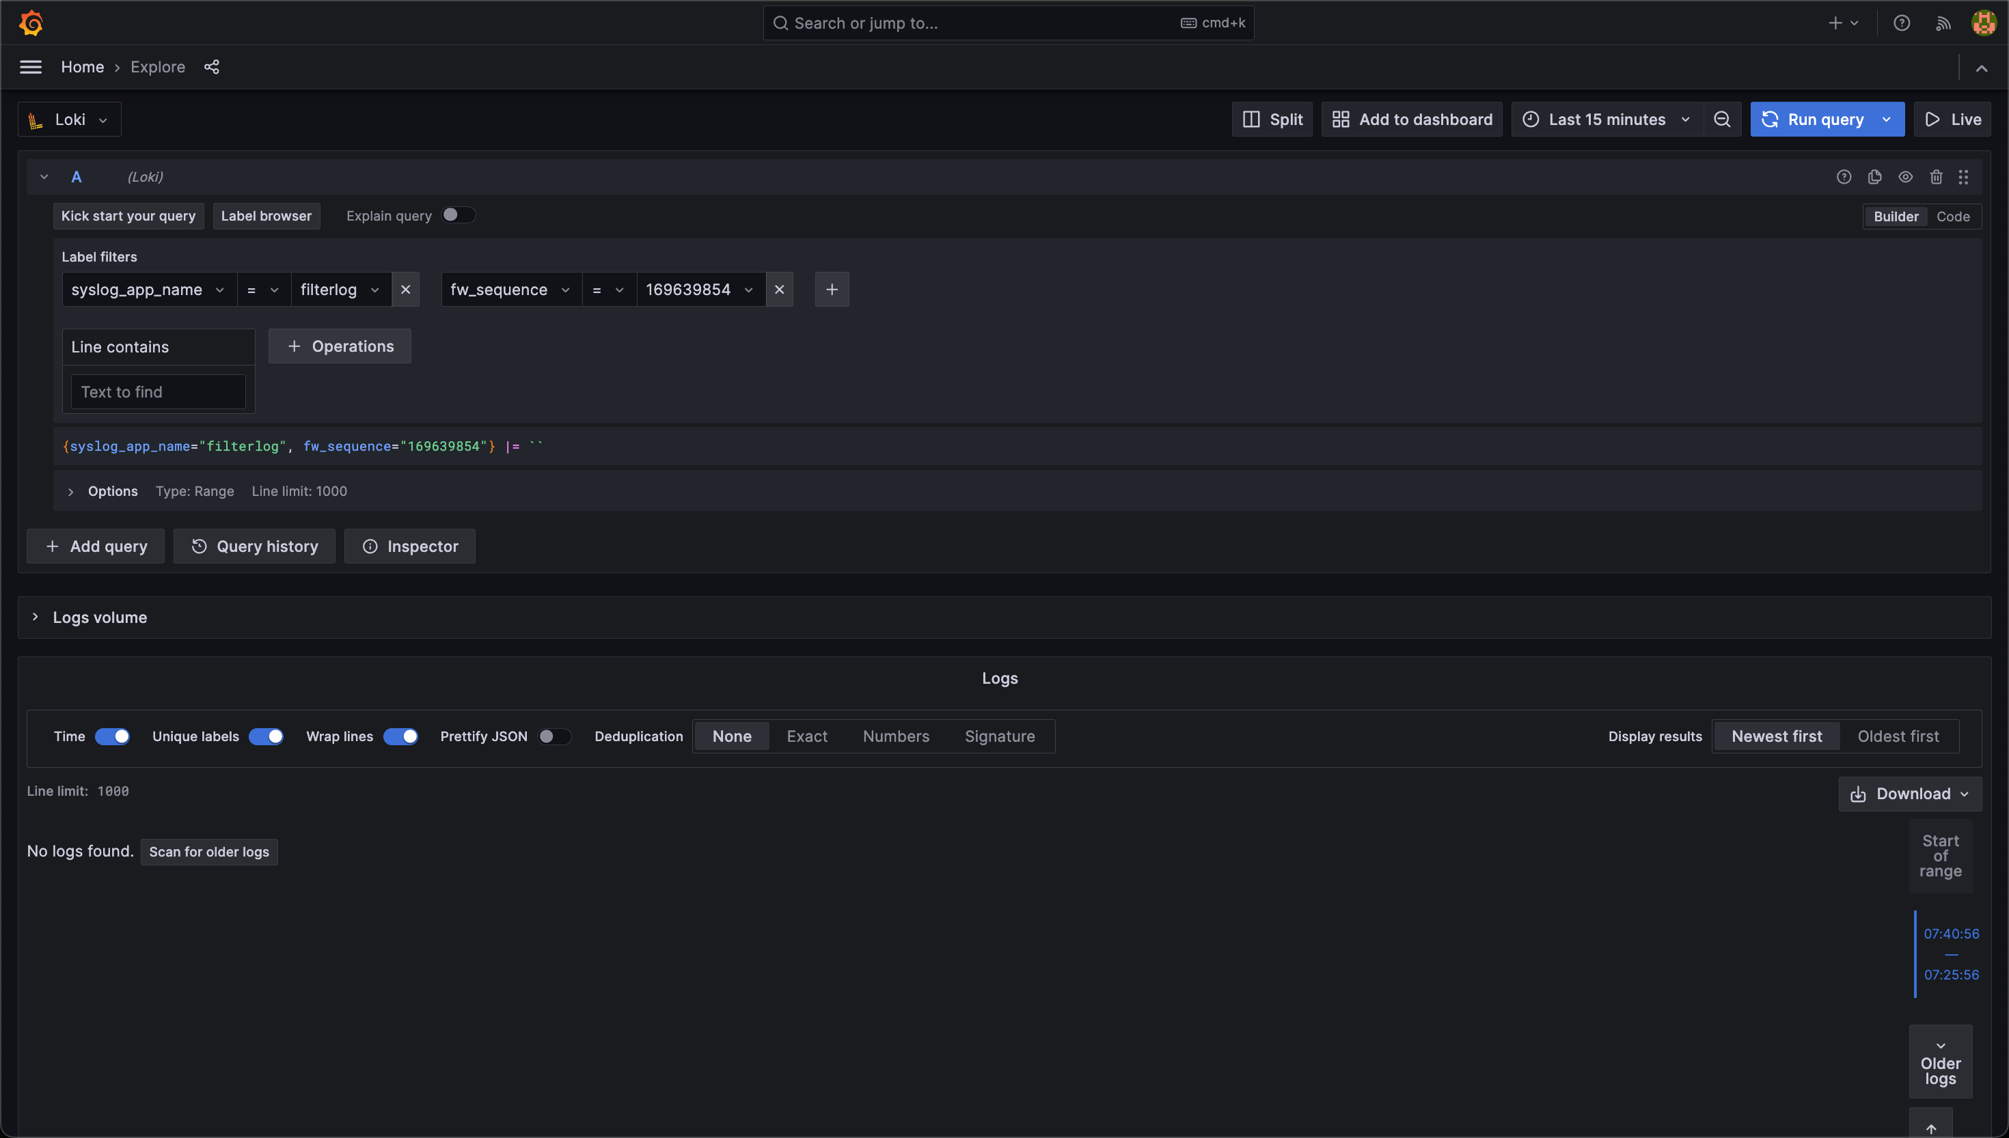This screenshot has width=2009, height=1138.
Task: Toggle the Prettify JSON switch
Action: (x=551, y=735)
